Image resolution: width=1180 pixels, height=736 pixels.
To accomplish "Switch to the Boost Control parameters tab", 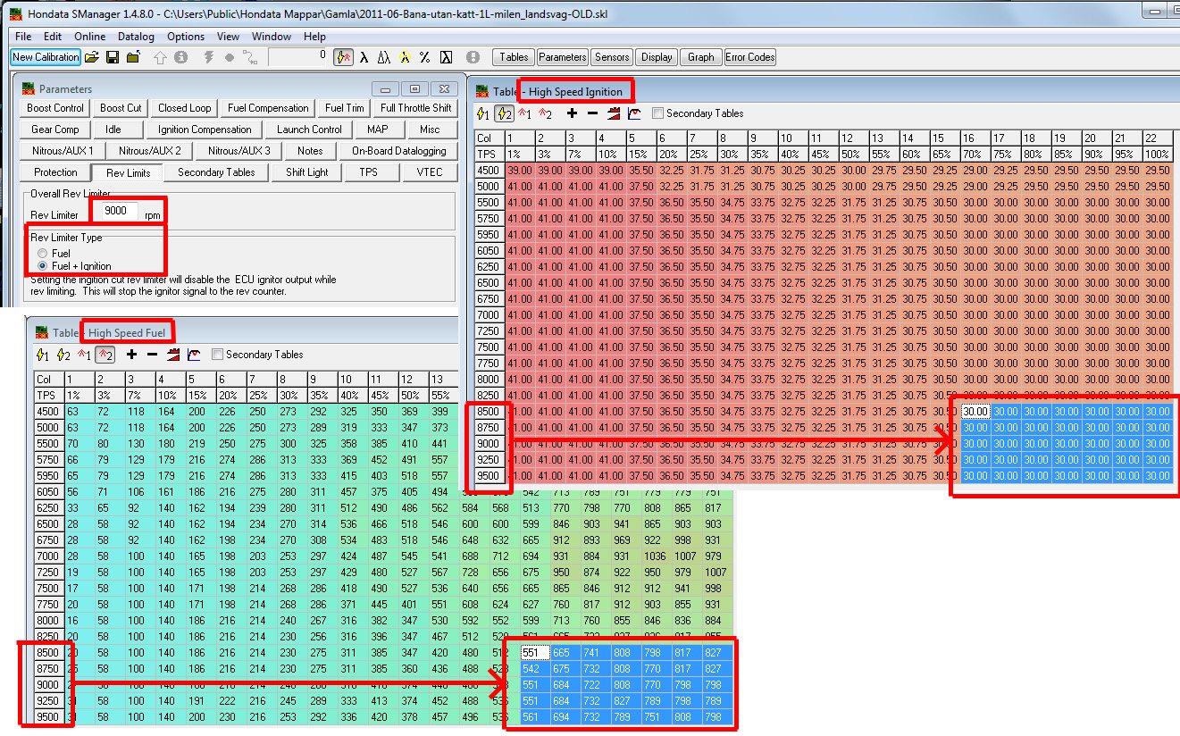I will coord(55,108).
